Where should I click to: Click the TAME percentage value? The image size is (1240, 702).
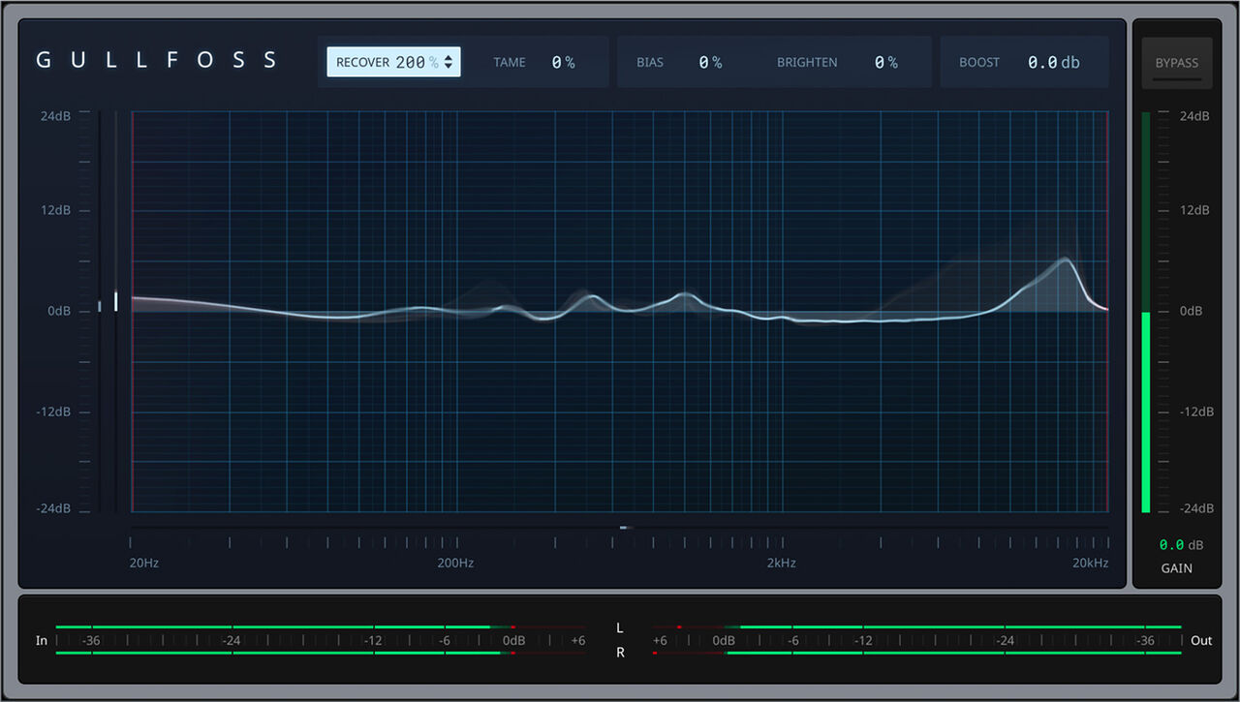562,61
